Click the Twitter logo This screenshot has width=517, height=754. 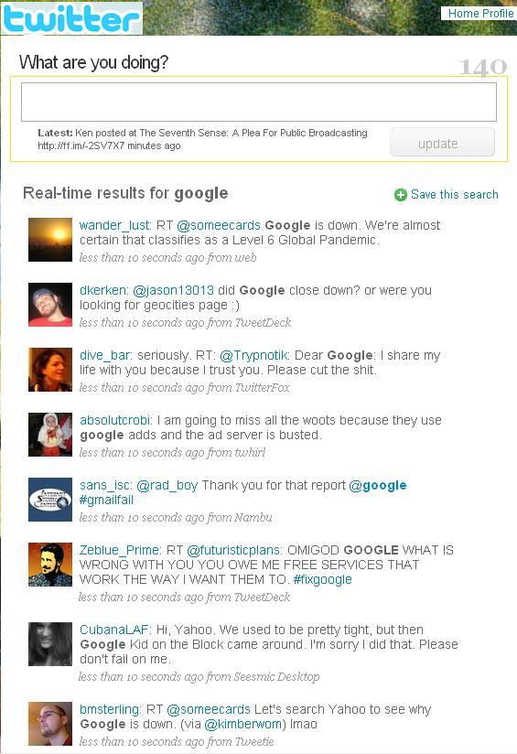pos(71,18)
